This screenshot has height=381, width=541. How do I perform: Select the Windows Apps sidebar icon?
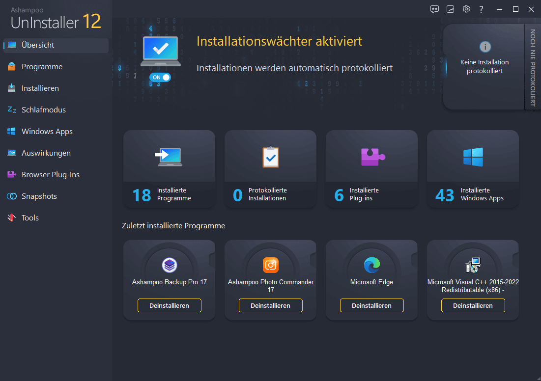tap(11, 131)
